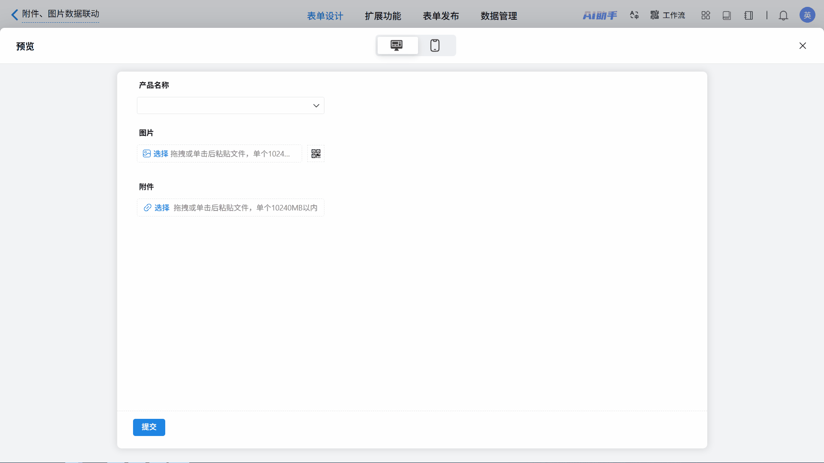The width and height of the screenshot is (824, 463).
Task: Switch preview to desktop view
Action: (x=397, y=45)
